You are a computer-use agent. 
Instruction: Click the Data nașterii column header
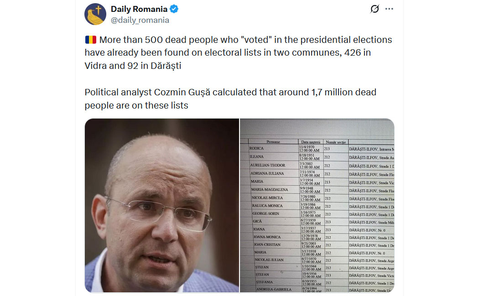click(x=310, y=142)
